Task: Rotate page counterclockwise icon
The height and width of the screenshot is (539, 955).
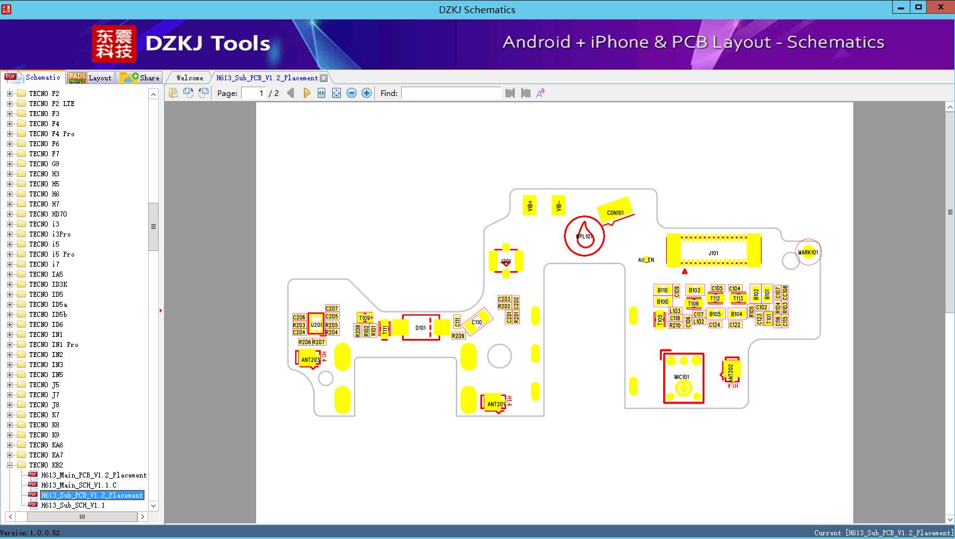Action: coord(203,93)
